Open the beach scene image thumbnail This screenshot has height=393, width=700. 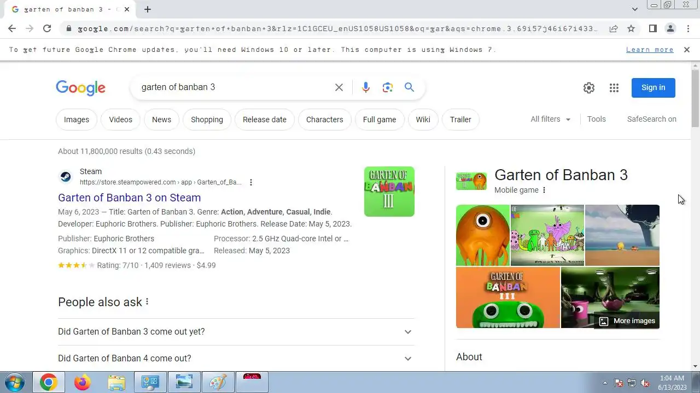coord(622,235)
